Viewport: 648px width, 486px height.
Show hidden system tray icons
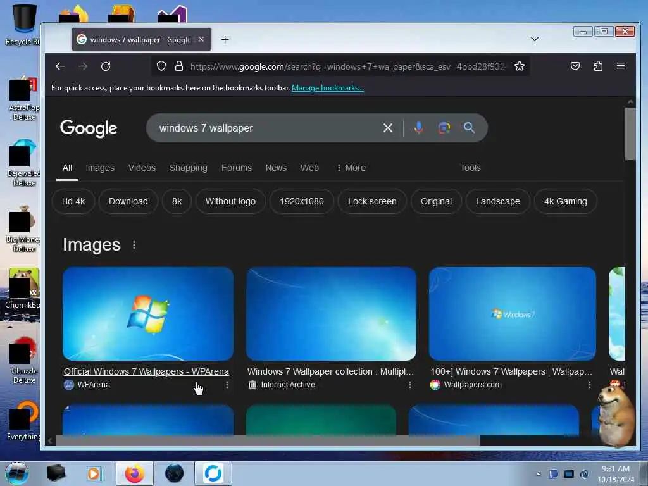click(x=538, y=474)
